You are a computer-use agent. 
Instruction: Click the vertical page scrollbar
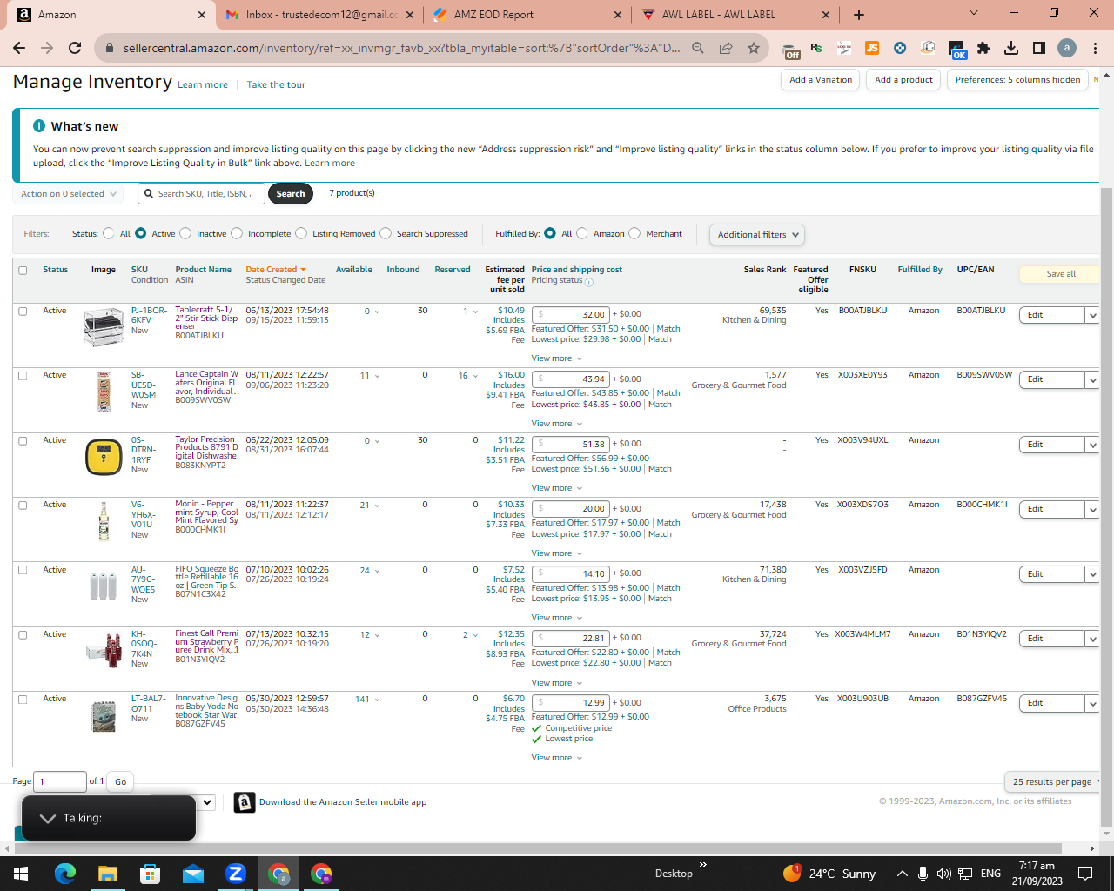1107,505
